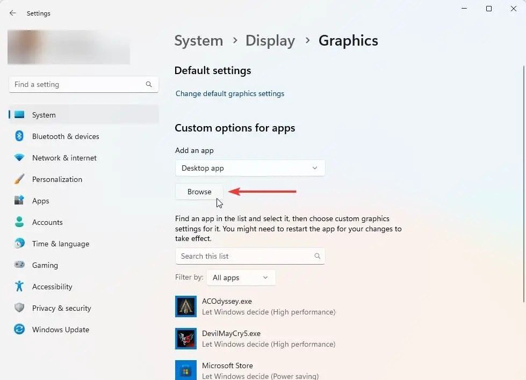Click the ACOdyssey.exe app icon
Image resolution: width=526 pixels, height=380 pixels.
(x=186, y=306)
